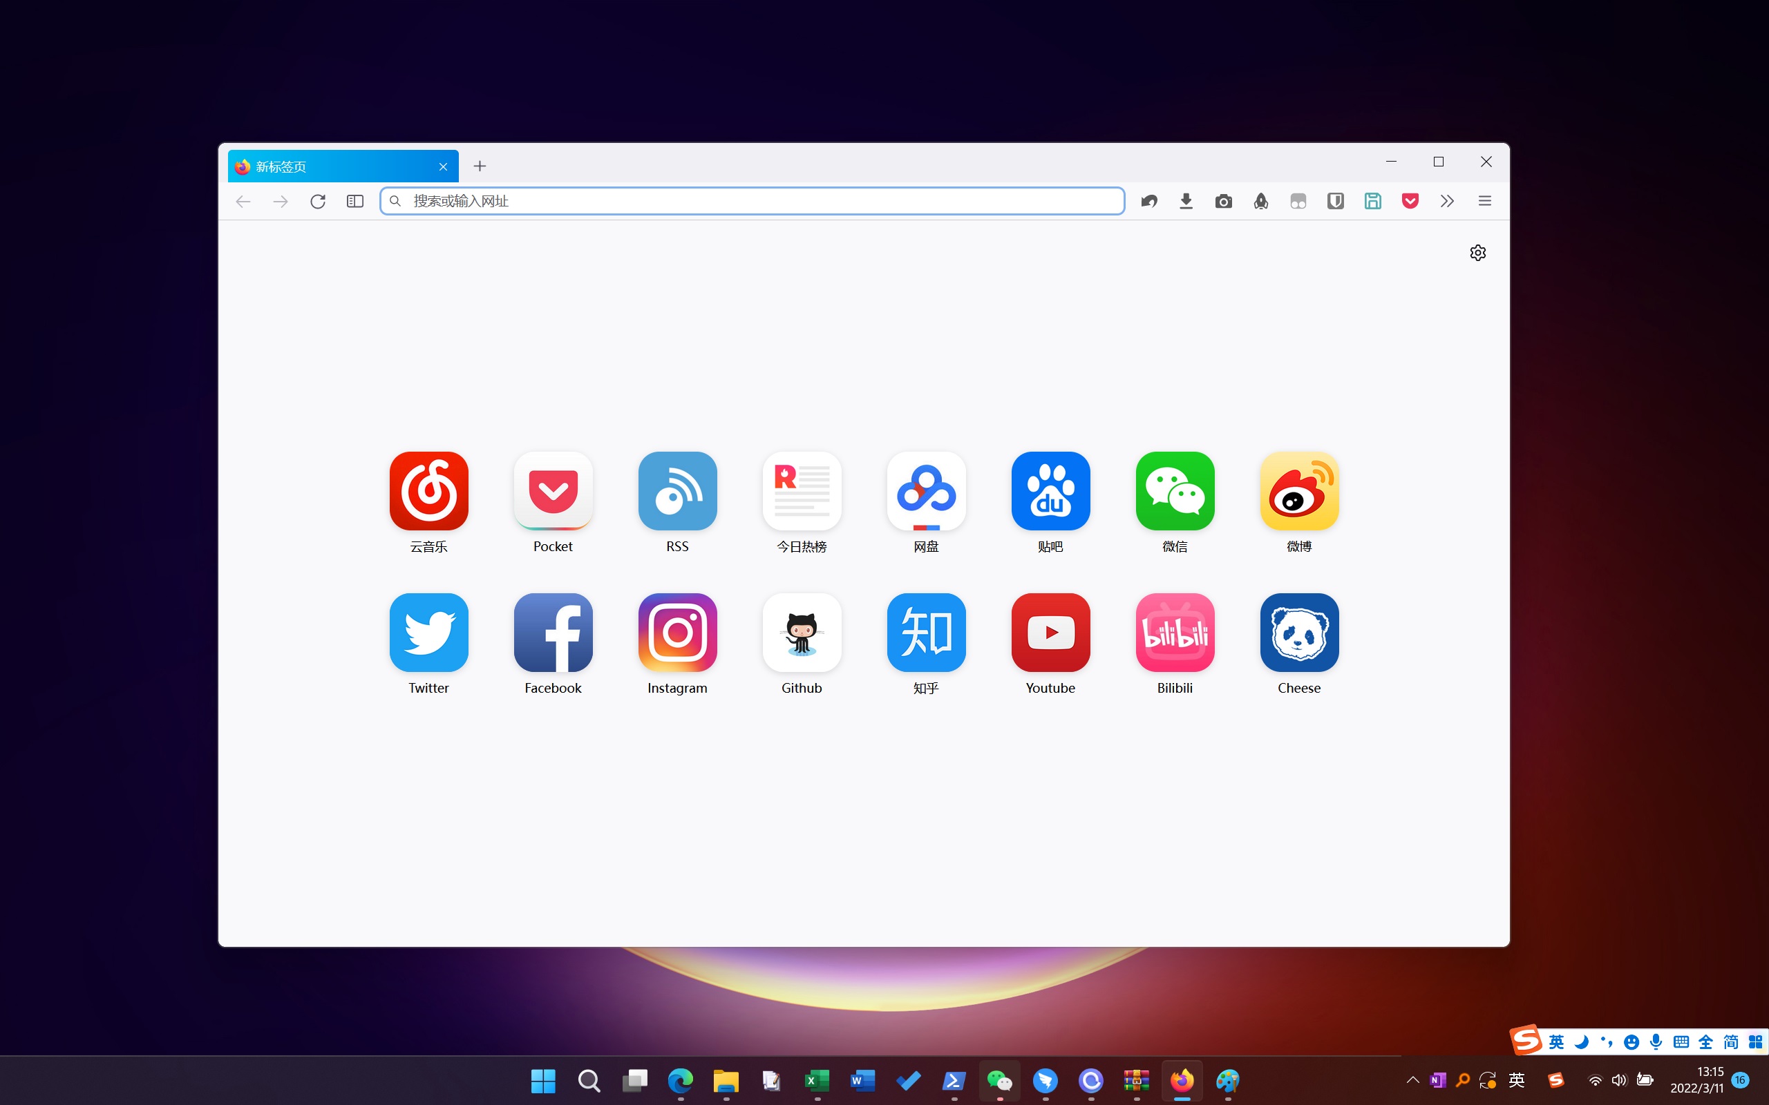Open the Twitter shortcut tile
This screenshot has width=1769, height=1105.
point(428,632)
